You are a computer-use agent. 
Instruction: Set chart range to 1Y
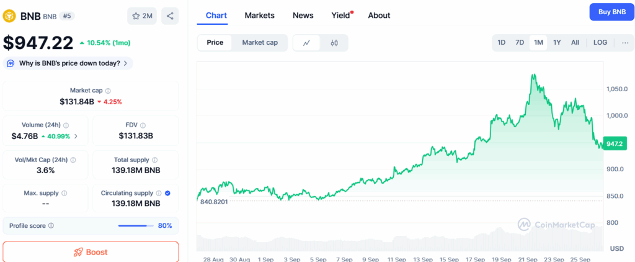pyautogui.click(x=557, y=43)
